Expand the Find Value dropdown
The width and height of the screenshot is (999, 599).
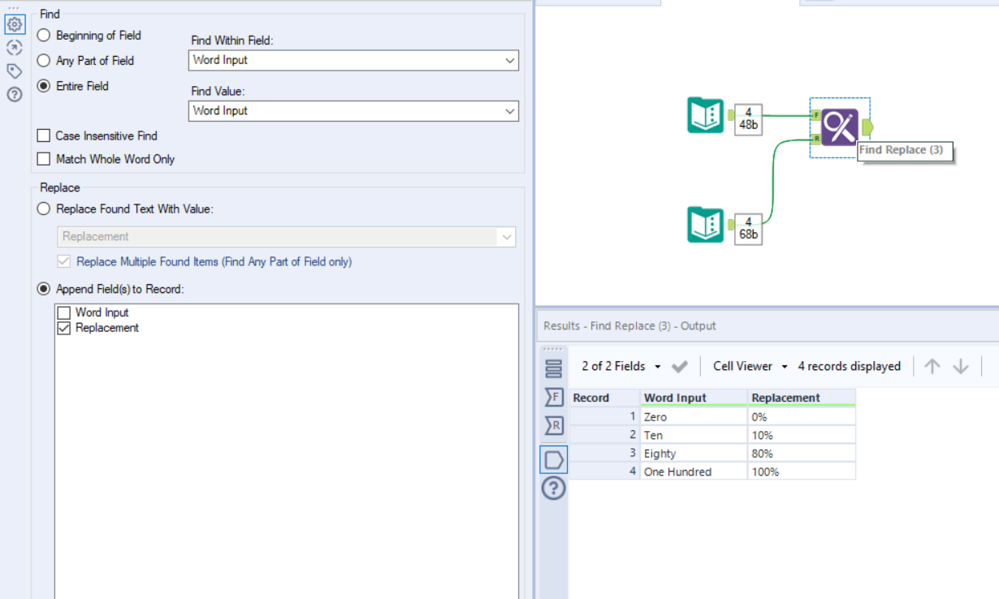point(353,110)
